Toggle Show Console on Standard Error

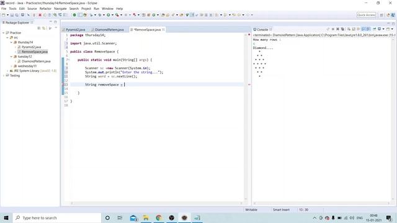click(x=368, y=29)
